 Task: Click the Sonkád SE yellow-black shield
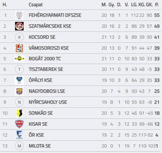[x=19, y=113]
